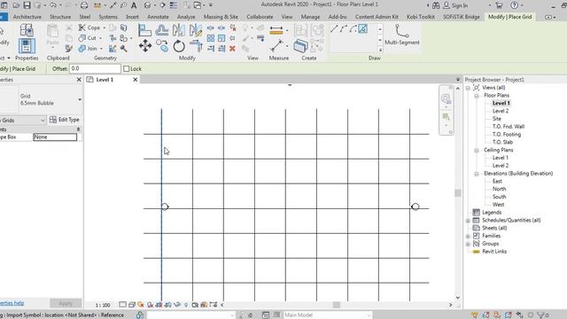Select Mirror - Pick Axis tool
The width and height of the screenshot is (567, 319).
click(179, 30)
